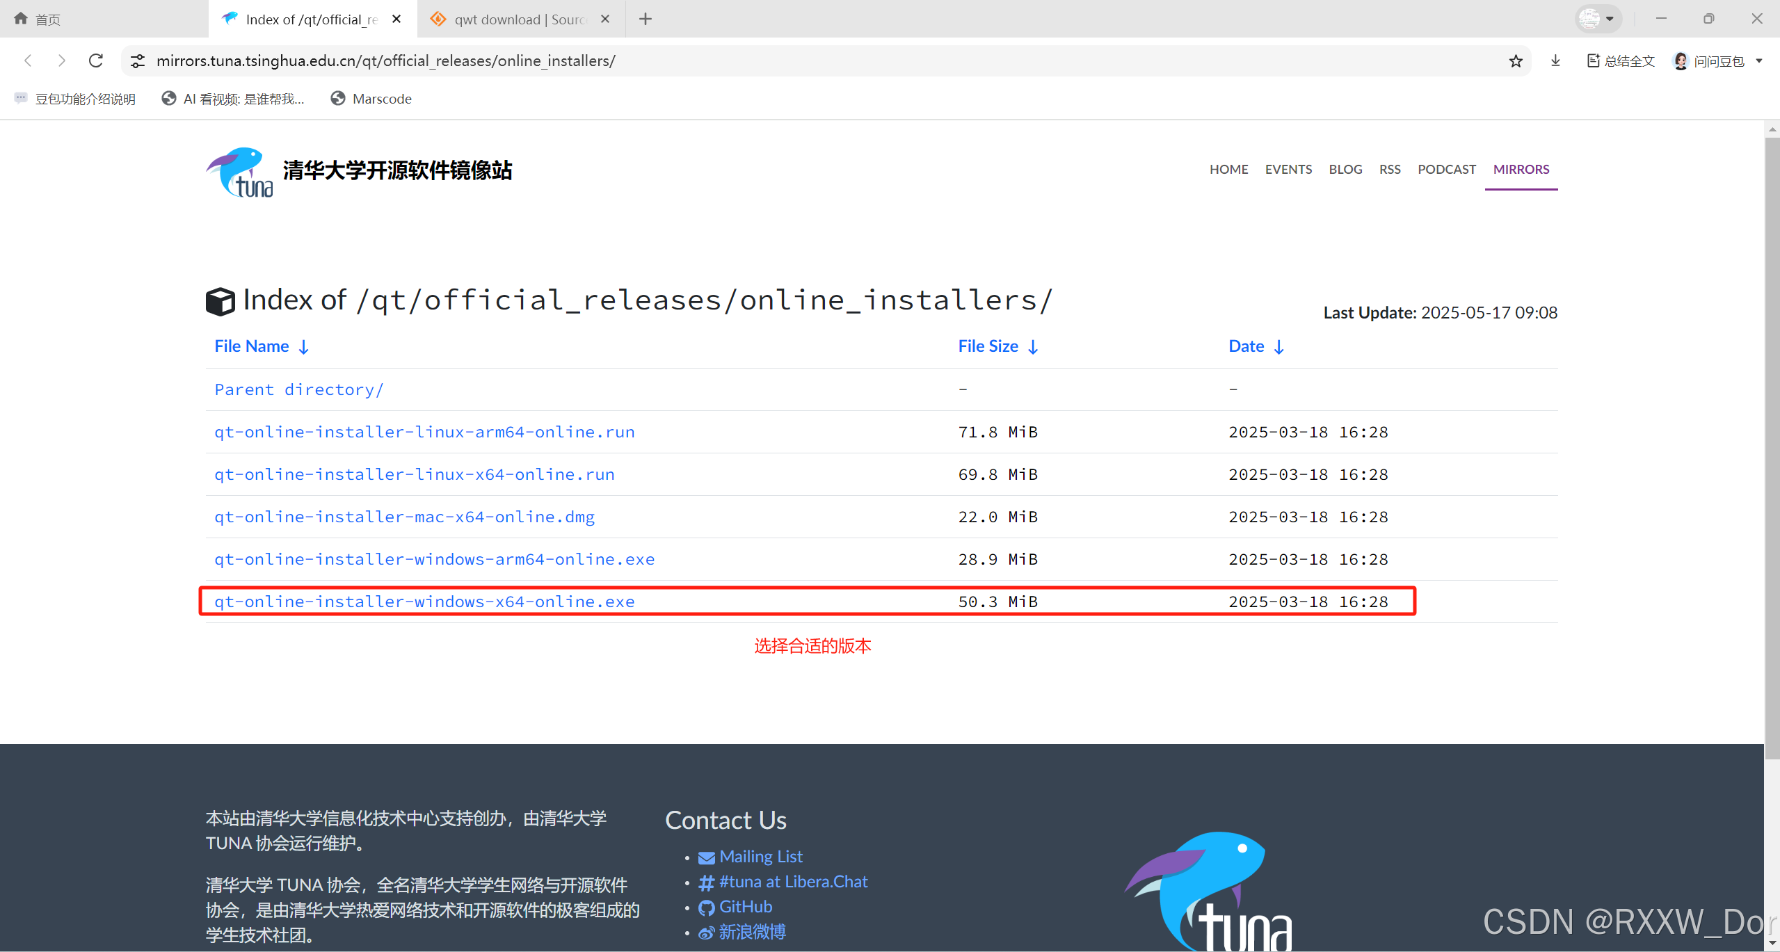
Task: Open the MIRRORS navigation item
Action: click(1521, 169)
